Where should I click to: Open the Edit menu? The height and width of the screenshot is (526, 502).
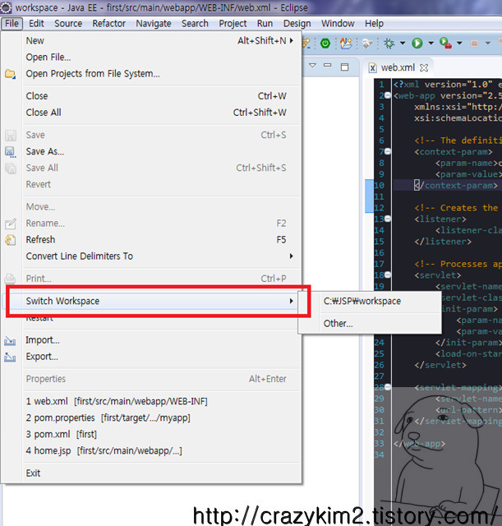[x=36, y=24]
